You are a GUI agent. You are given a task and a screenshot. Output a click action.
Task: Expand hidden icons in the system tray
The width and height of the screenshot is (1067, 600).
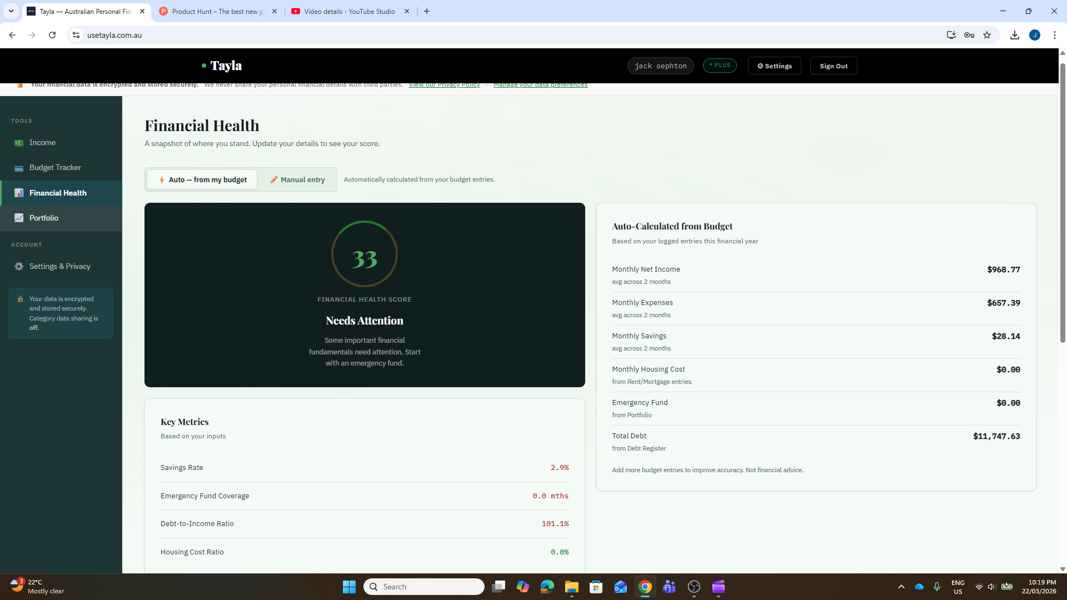tap(901, 587)
